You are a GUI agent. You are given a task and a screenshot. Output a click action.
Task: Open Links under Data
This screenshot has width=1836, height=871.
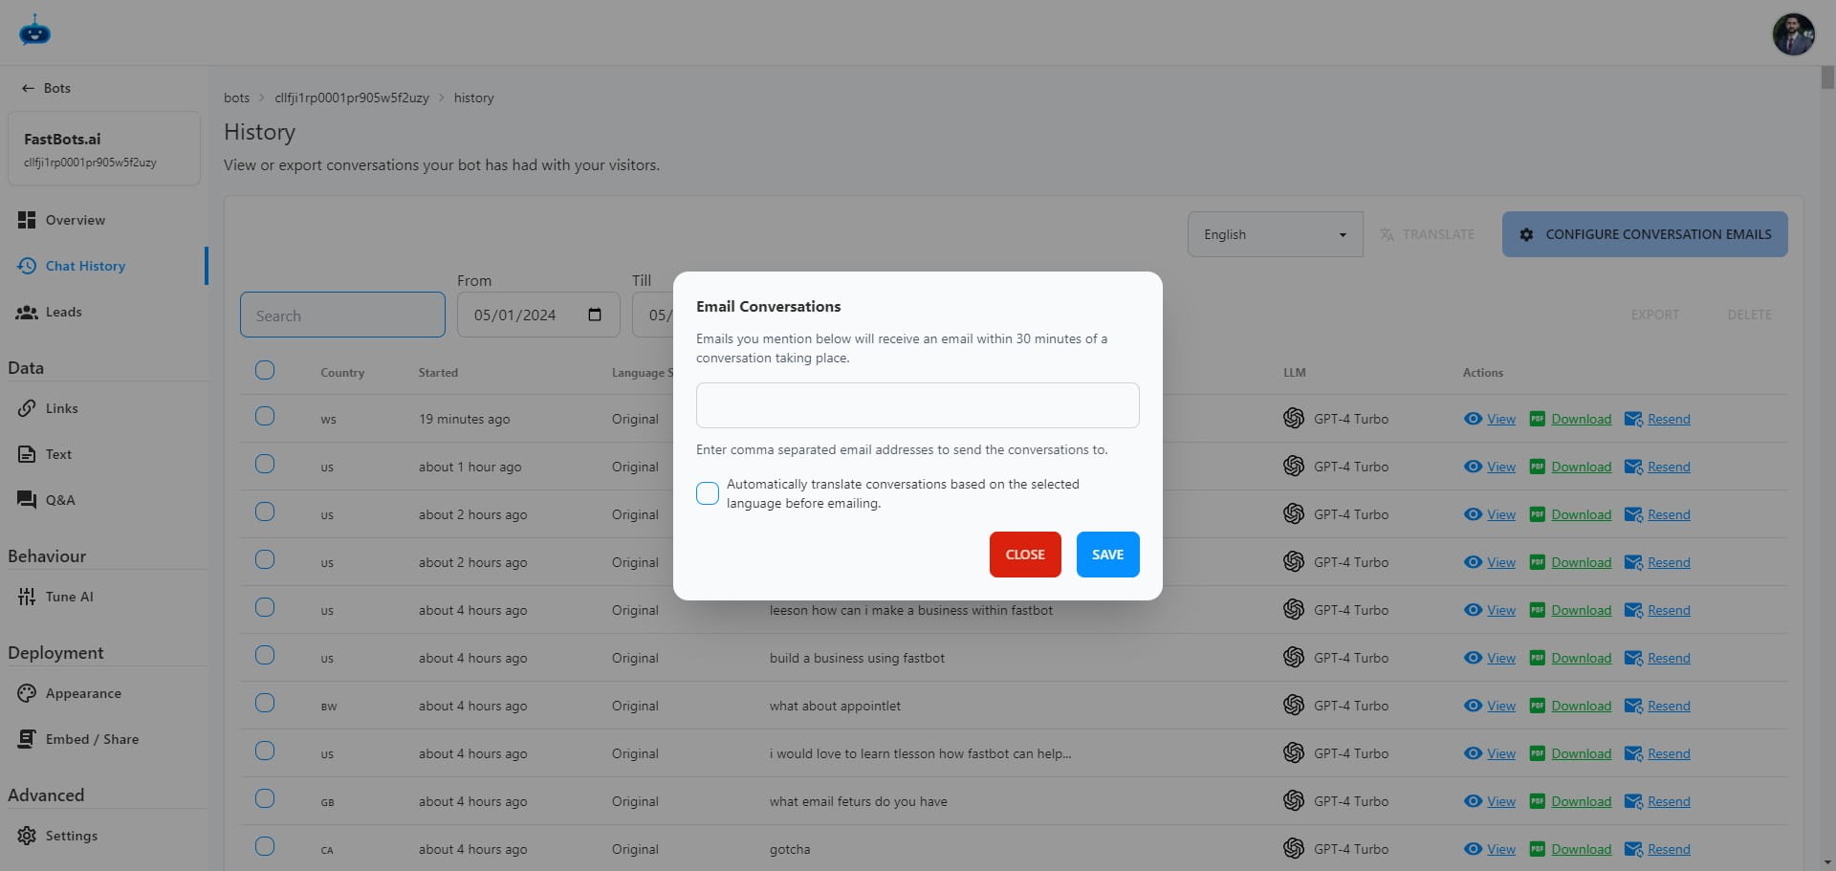(x=103, y=408)
